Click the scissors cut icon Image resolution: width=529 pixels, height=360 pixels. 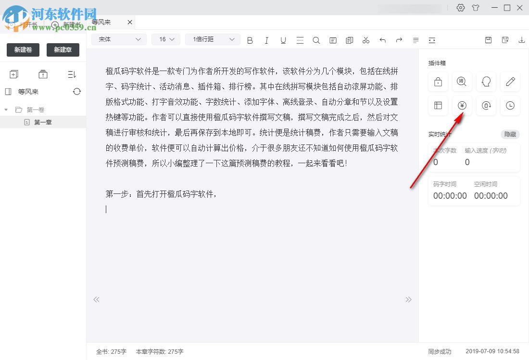pos(365,40)
